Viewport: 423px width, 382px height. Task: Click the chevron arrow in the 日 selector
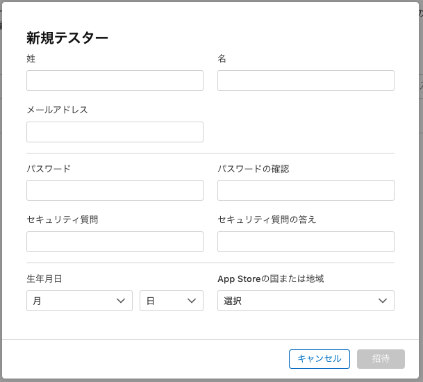coord(192,301)
